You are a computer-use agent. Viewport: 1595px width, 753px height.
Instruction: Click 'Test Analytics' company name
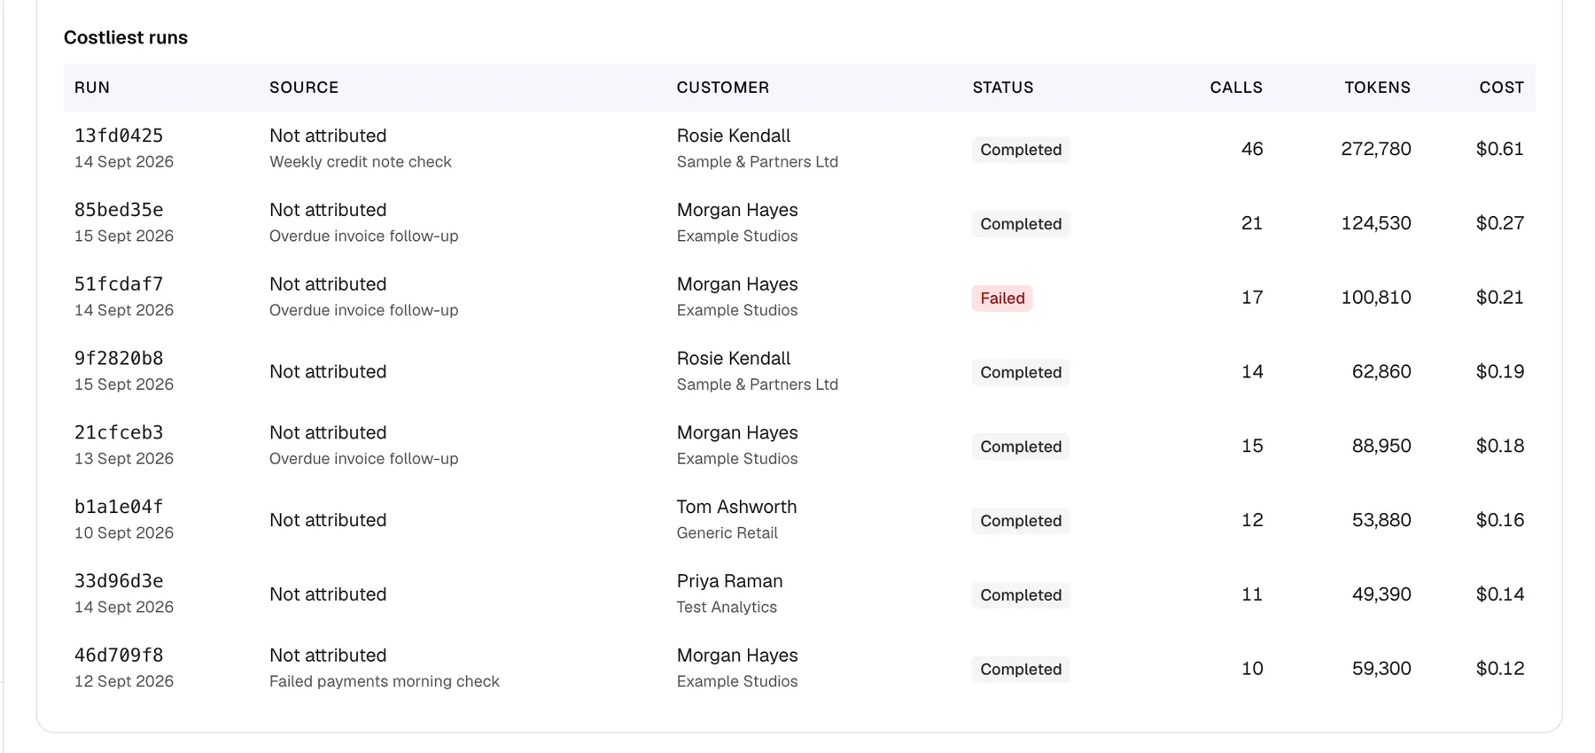[x=727, y=608]
